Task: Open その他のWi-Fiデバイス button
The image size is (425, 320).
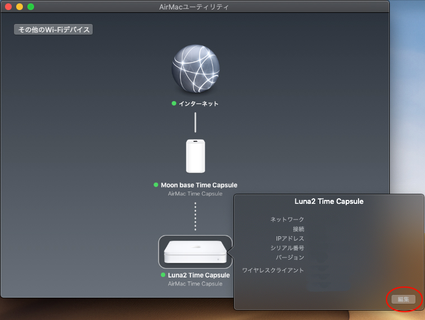Action: (54, 29)
